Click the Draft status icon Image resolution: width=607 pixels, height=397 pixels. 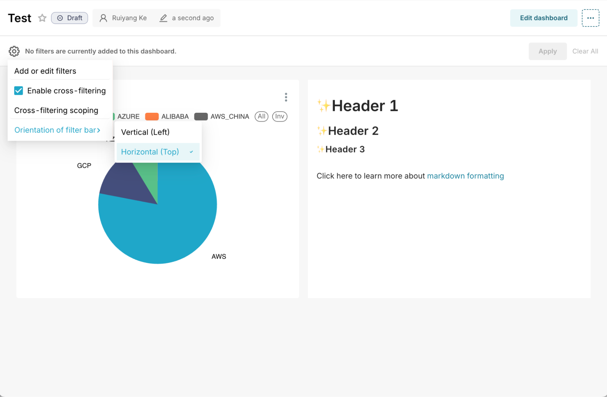60,18
